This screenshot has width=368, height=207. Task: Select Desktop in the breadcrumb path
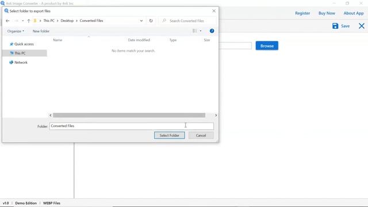[67, 21]
